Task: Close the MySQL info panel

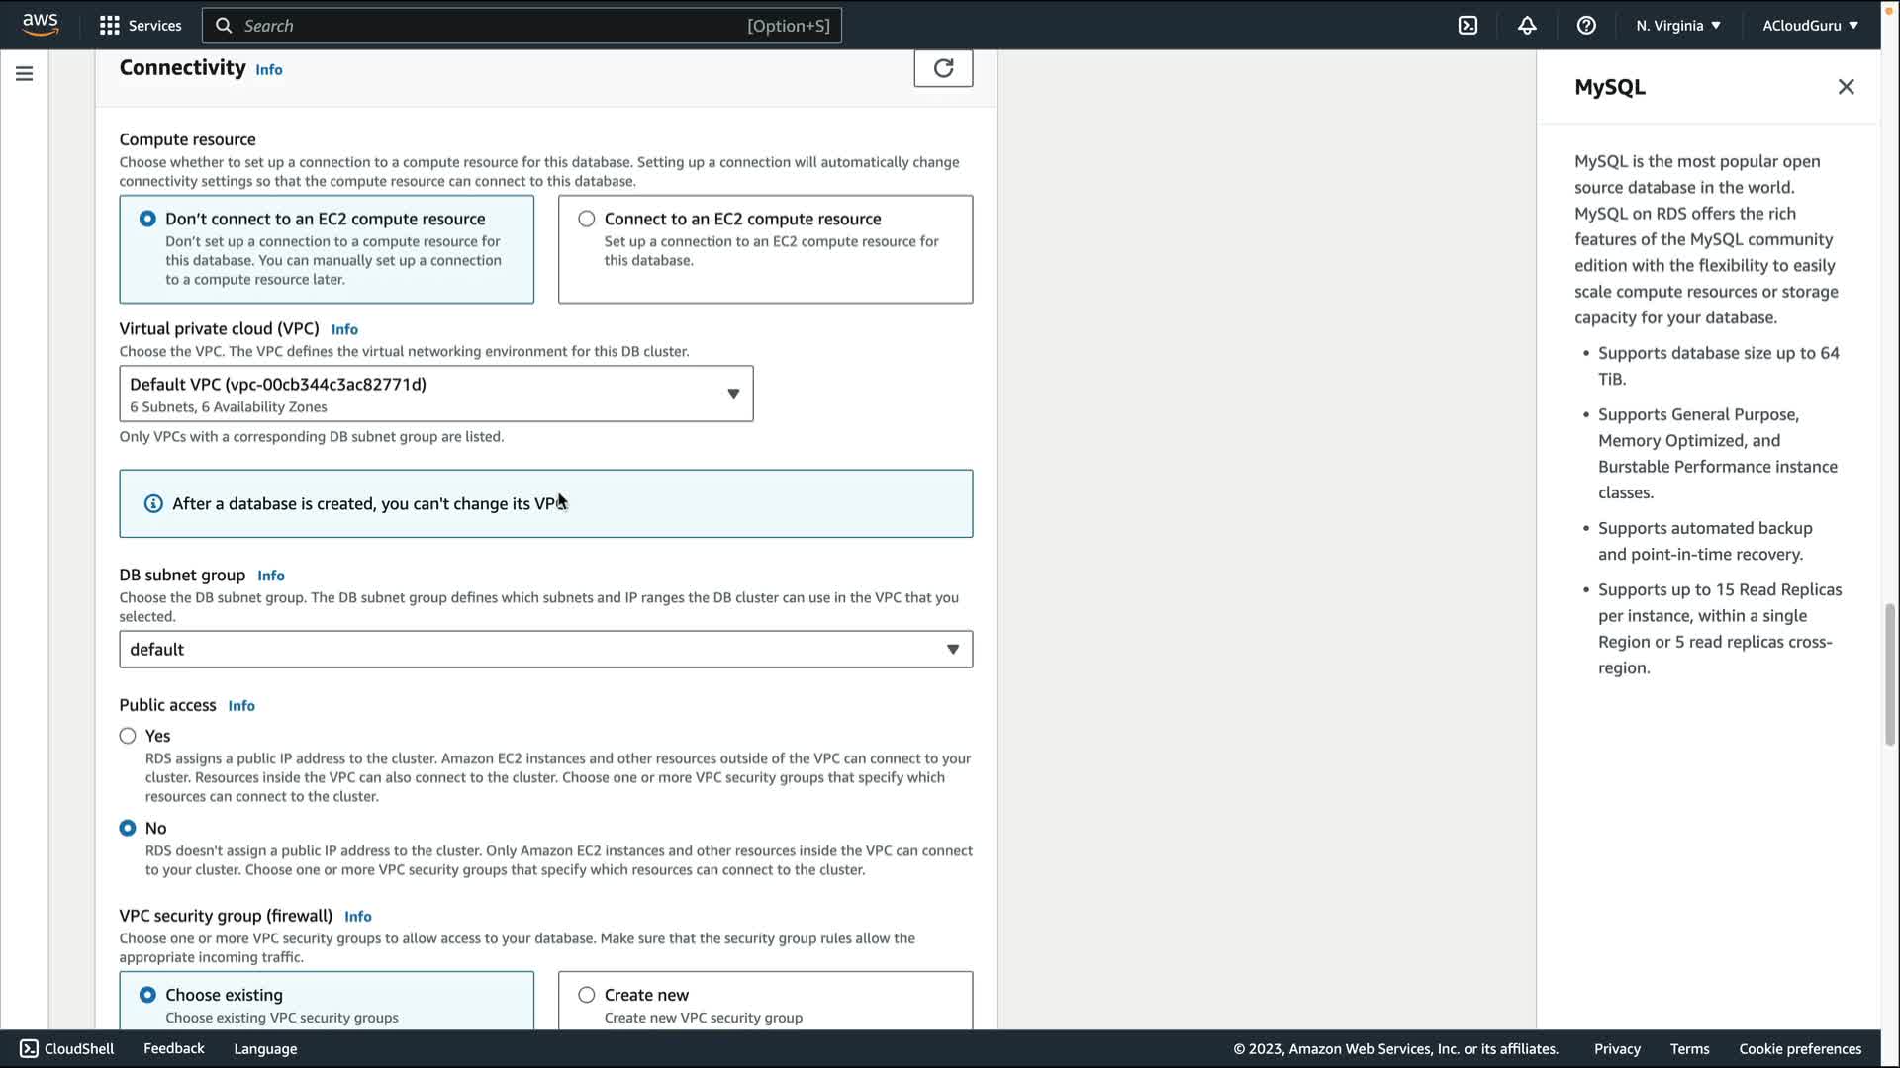Action: [1846, 87]
